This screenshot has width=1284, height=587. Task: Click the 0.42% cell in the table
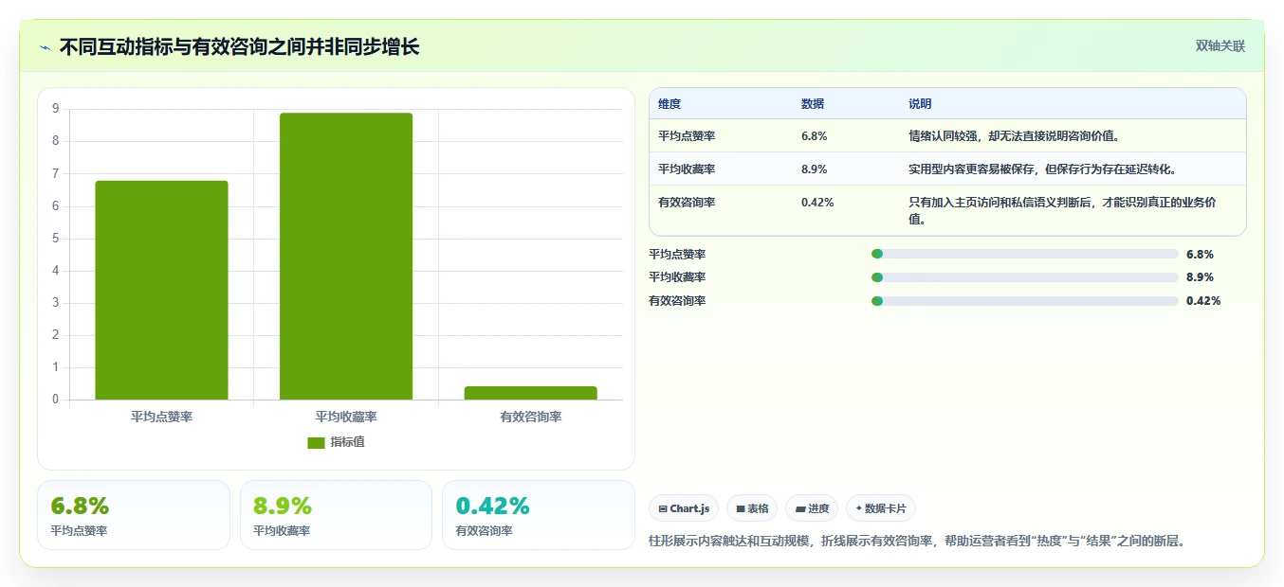tap(817, 202)
